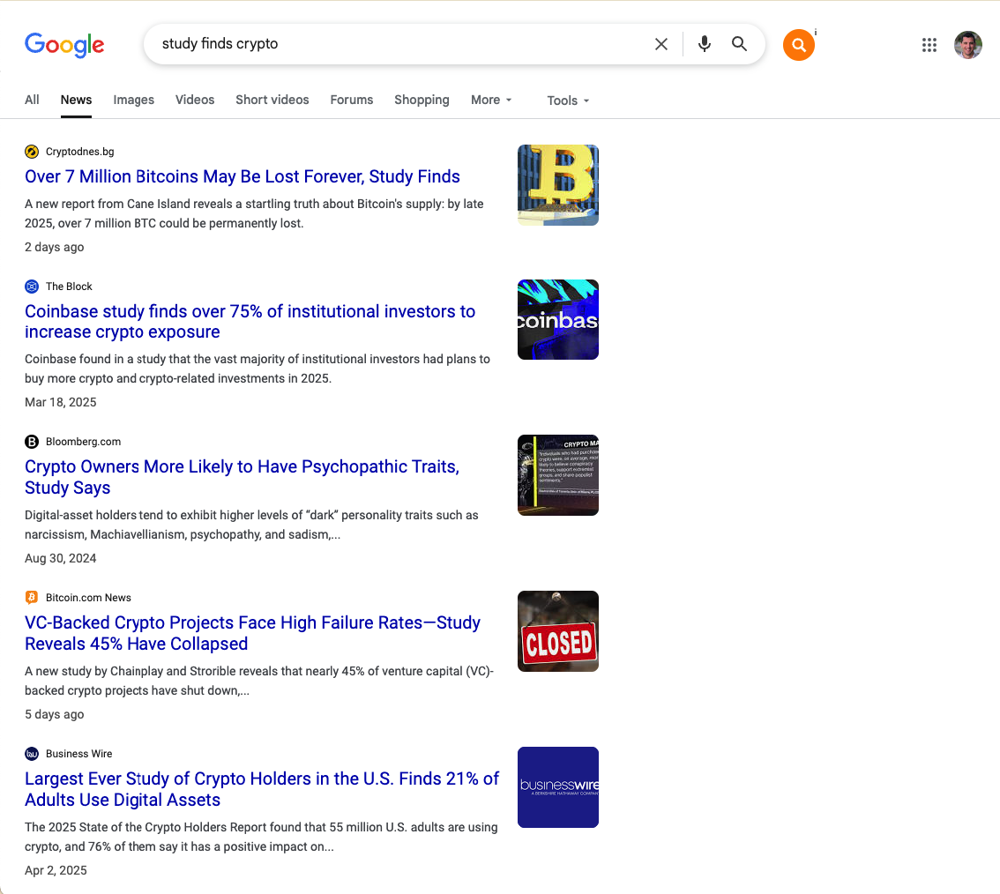Screen dimensions: 1000x894
Task: Switch to the Videos tab
Action: [x=195, y=100]
